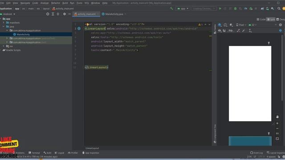Expand the res folder
The height and width of the screenshot is (160, 285).
(4, 46)
